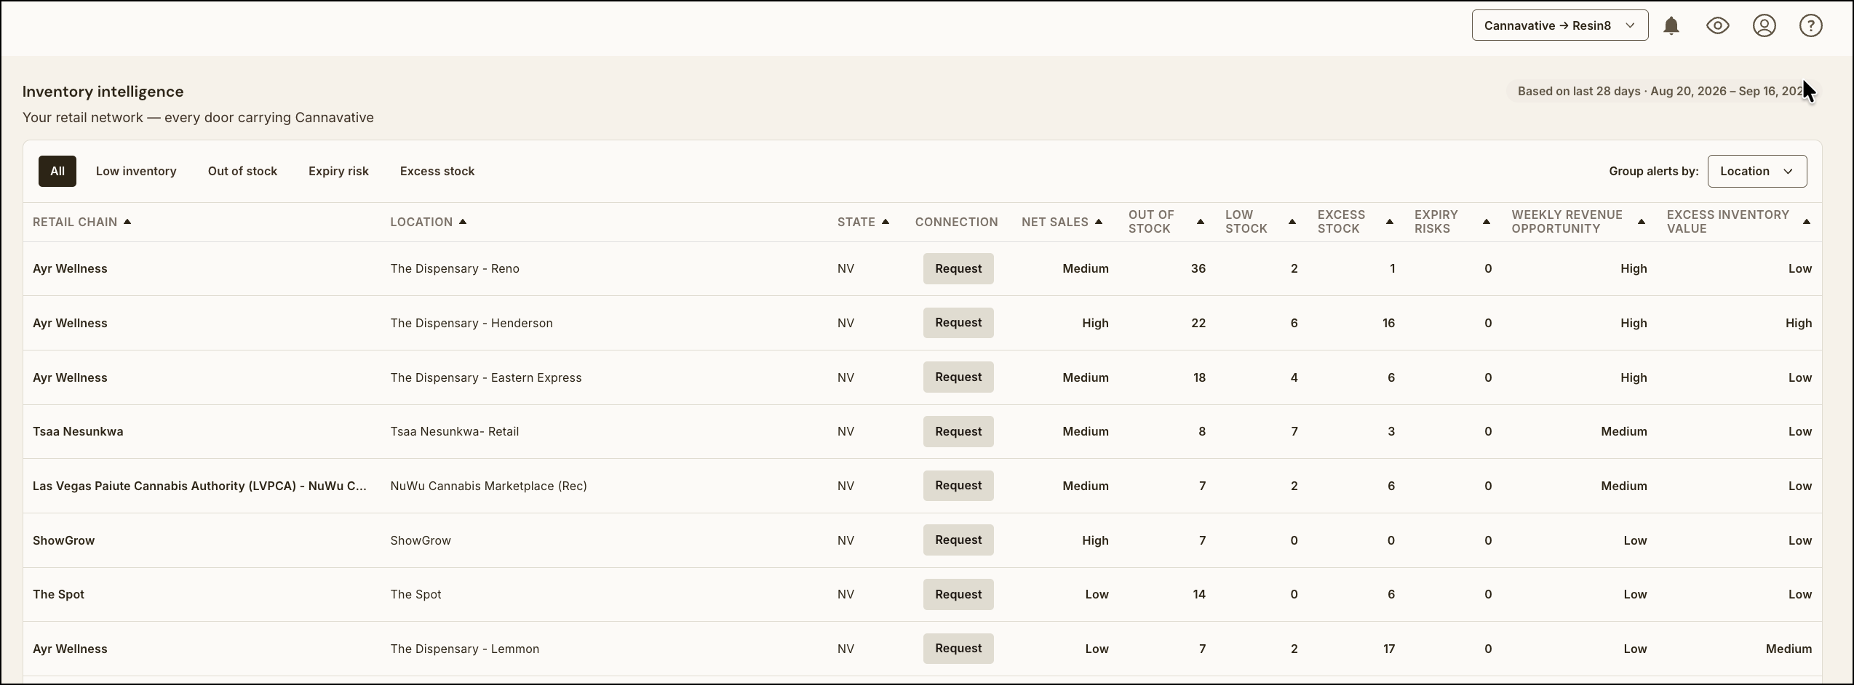Switch to the Expiry risk tab

coord(338,171)
